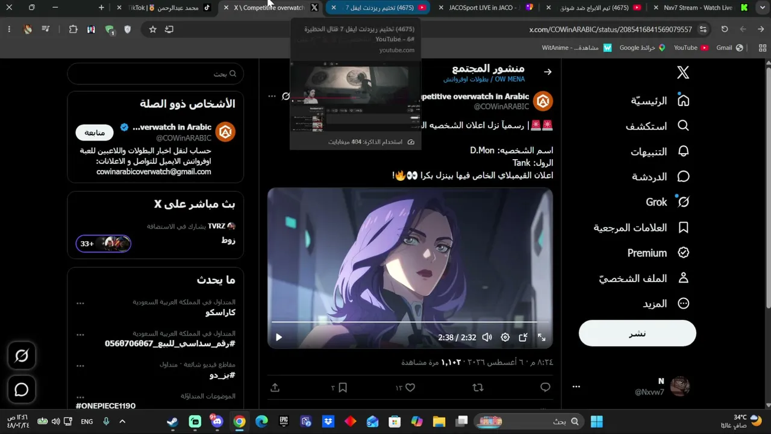Screen dimensions: 771x434
Task: Open the #ONEPIECE1190 trending hashtag
Action: (105, 406)
